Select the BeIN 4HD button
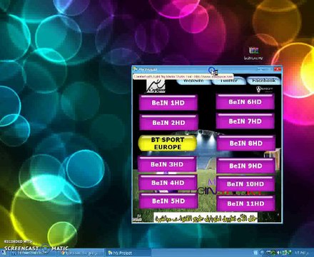The height and width of the screenshot is (257, 314). pyautogui.click(x=168, y=183)
